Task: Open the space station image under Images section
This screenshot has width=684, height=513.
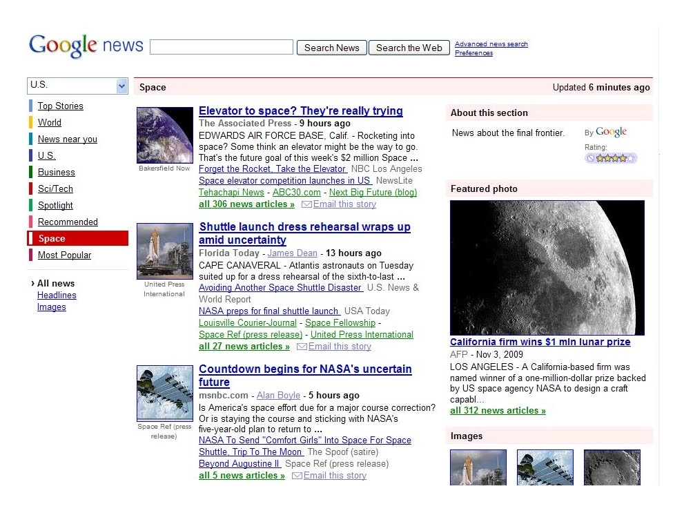Action: [x=545, y=467]
